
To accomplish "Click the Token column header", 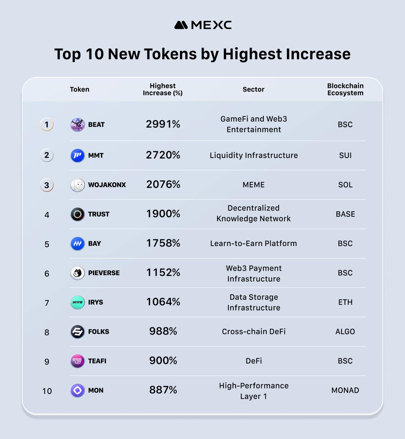I will tap(80, 90).
